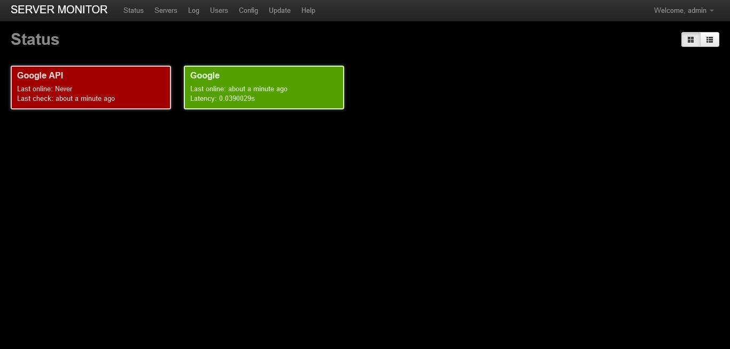Click the SERVER MONITOR brand title
Screen dimensions: 730x349
tap(59, 10)
